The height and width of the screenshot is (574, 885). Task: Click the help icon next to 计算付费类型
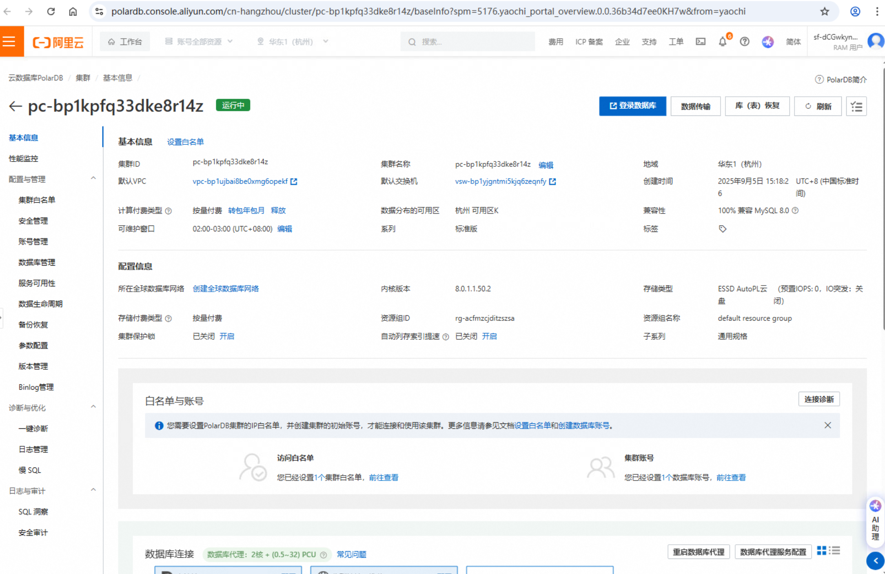pos(169,211)
